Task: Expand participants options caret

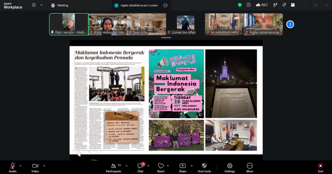Action: click(x=127, y=166)
